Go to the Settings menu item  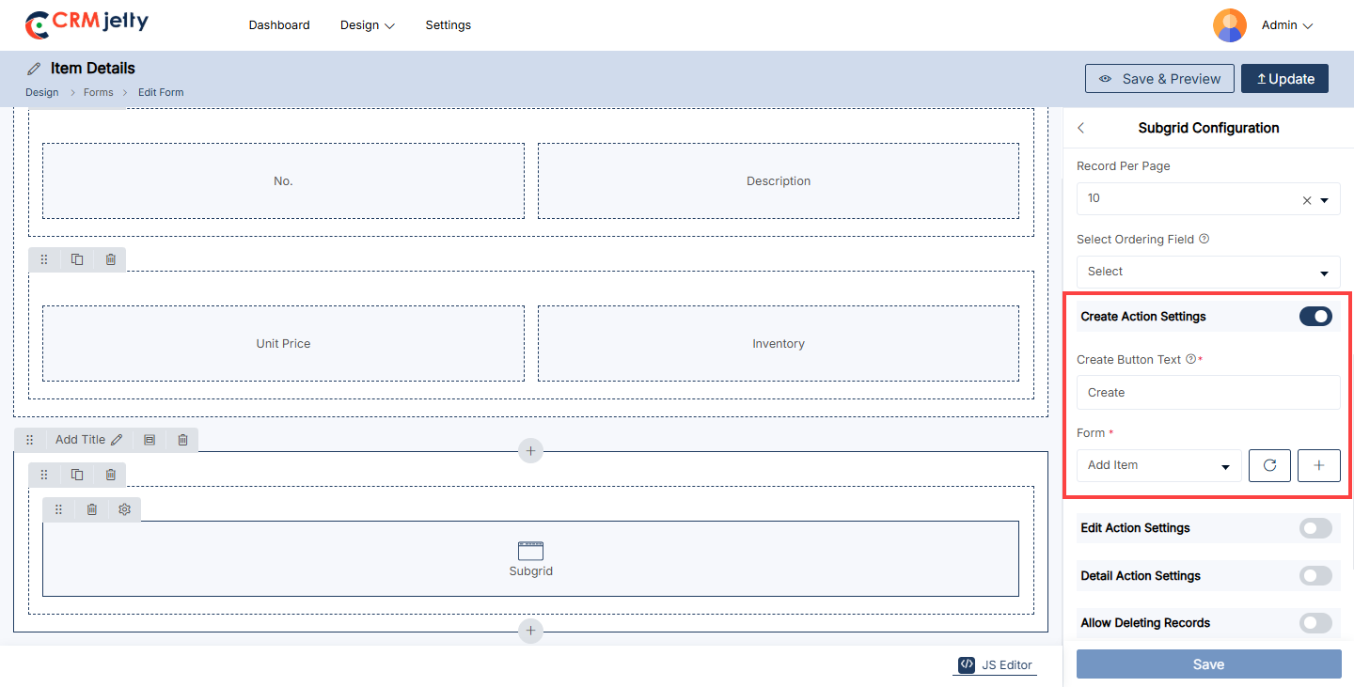pyautogui.click(x=448, y=25)
